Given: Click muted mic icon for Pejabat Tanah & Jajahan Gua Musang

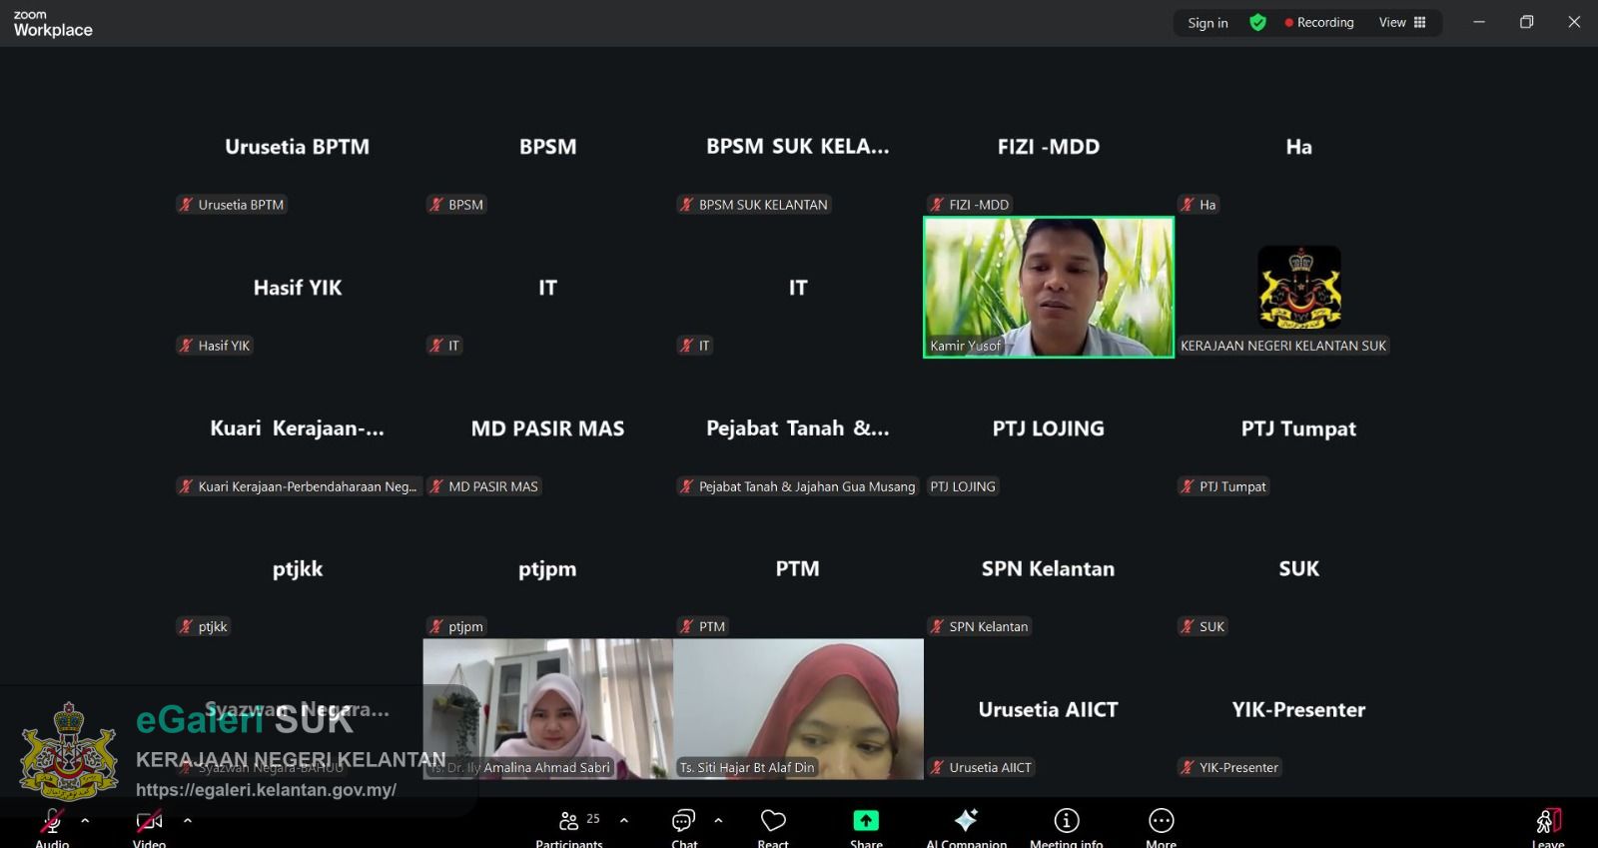Looking at the screenshot, I should click(686, 486).
